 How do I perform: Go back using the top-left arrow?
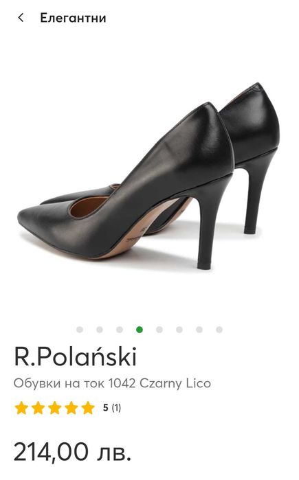(21, 18)
